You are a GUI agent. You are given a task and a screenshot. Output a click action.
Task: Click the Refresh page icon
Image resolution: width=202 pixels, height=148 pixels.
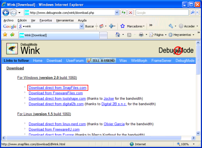(x=124, y=13)
